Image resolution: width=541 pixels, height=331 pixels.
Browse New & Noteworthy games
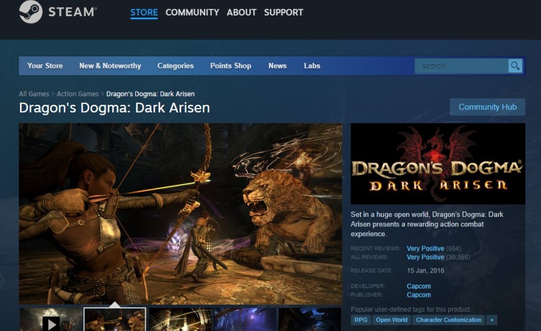pyautogui.click(x=110, y=66)
